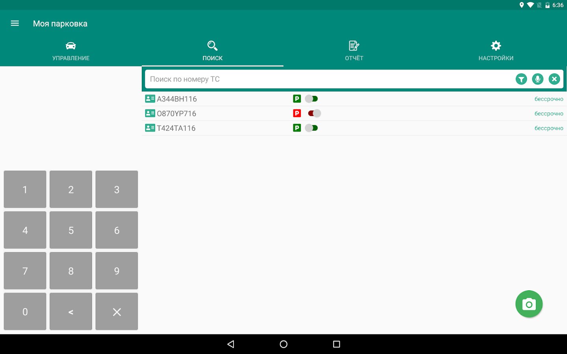Viewport: 567px width, 354px height.
Task: Clear the search field with X icon
Action: coord(554,79)
